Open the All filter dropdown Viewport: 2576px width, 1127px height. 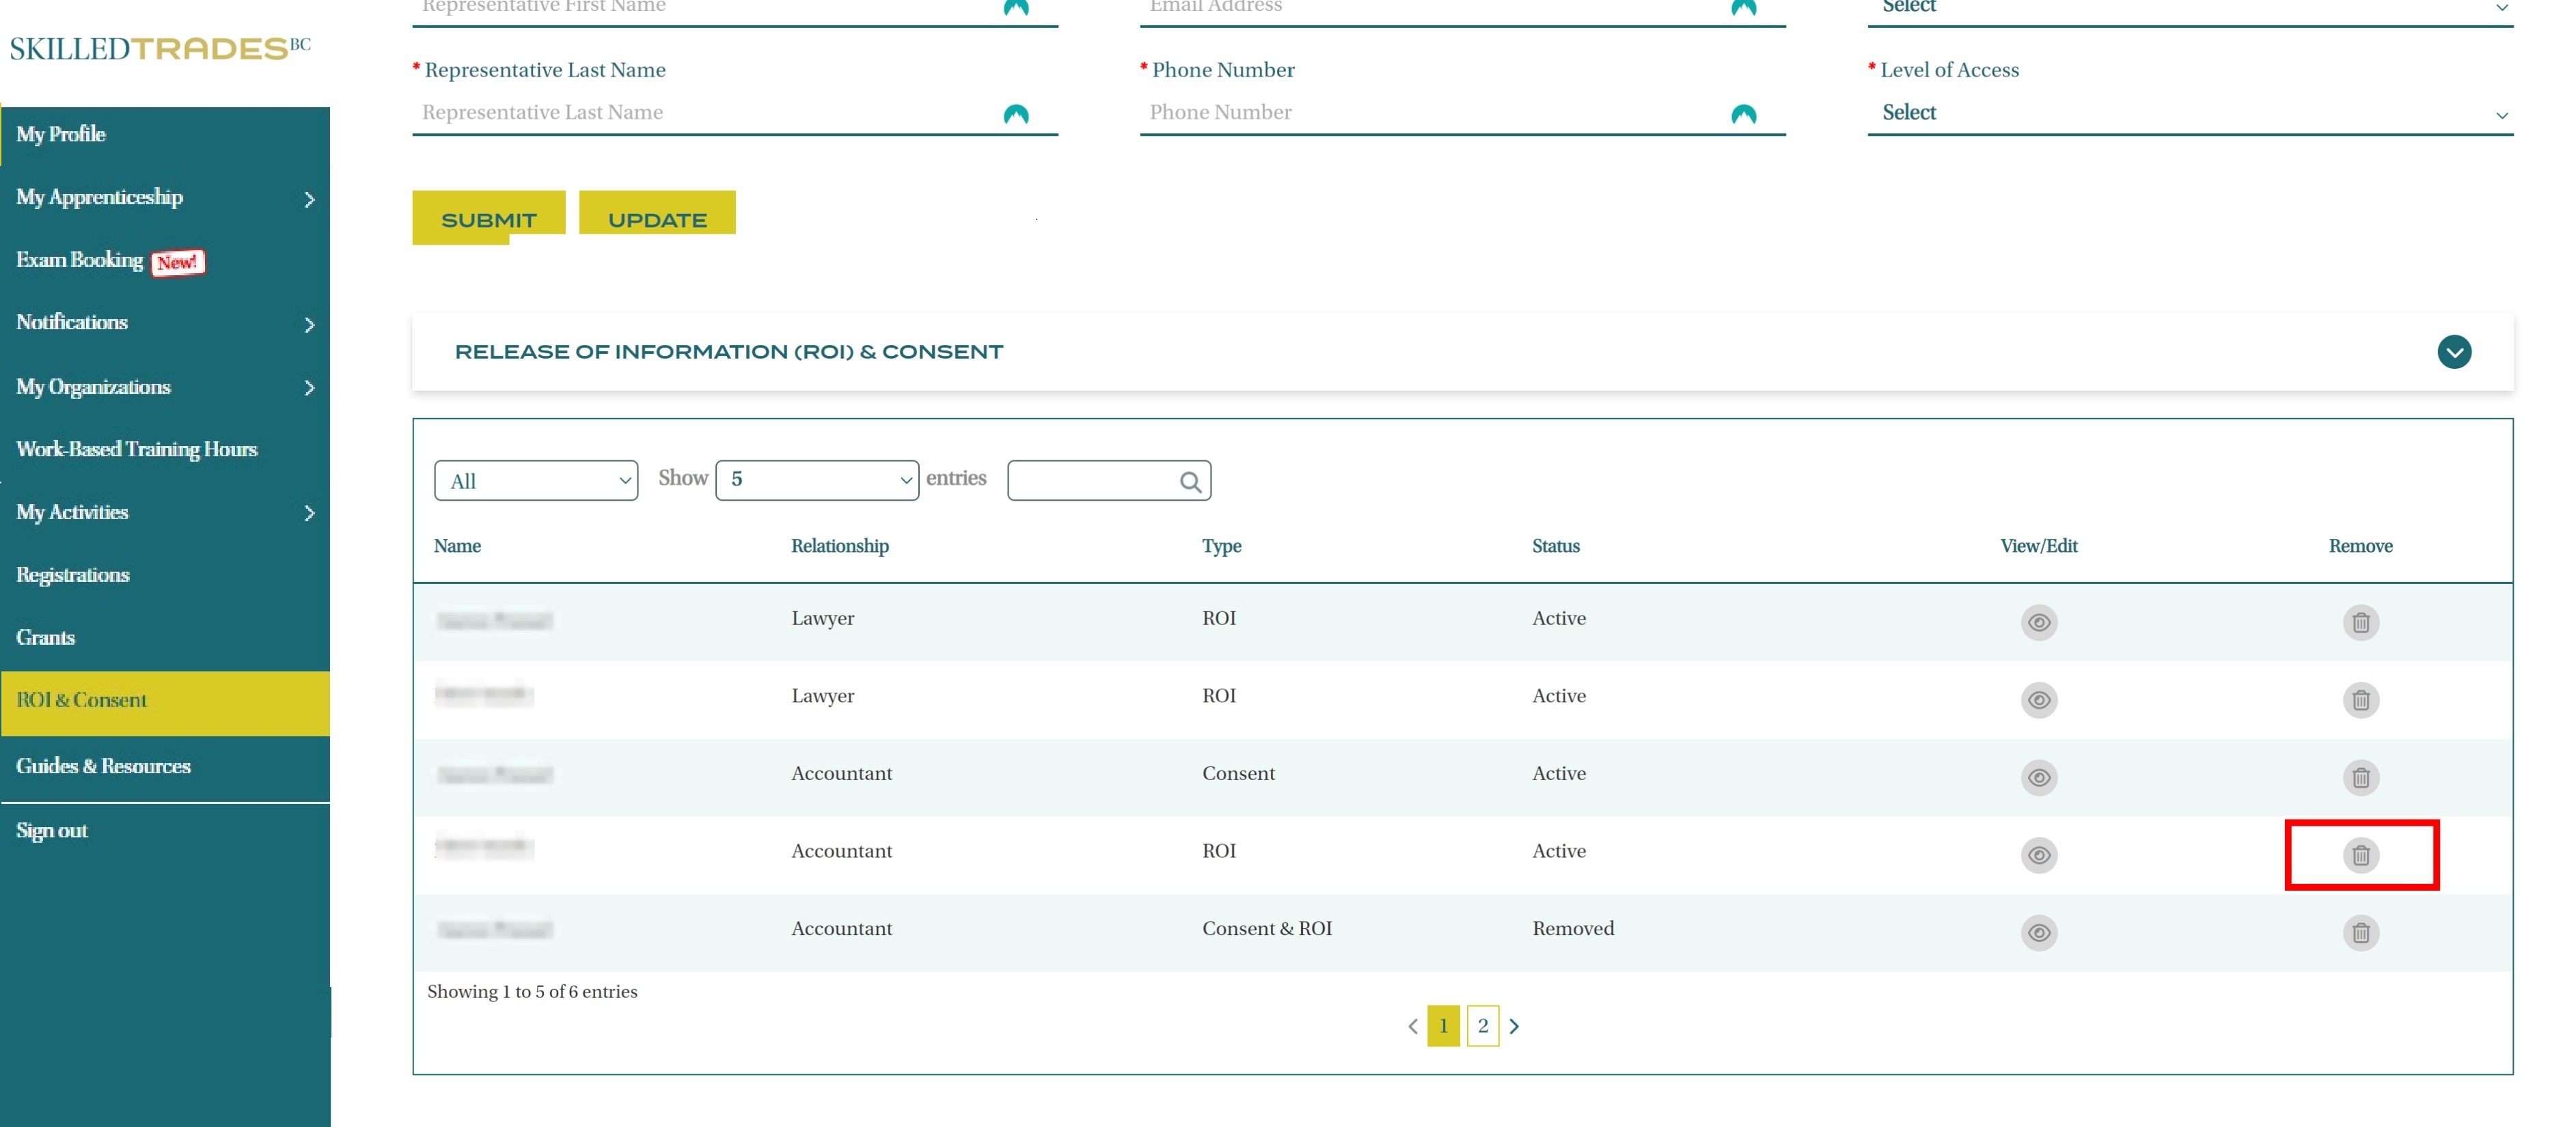point(536,481)
